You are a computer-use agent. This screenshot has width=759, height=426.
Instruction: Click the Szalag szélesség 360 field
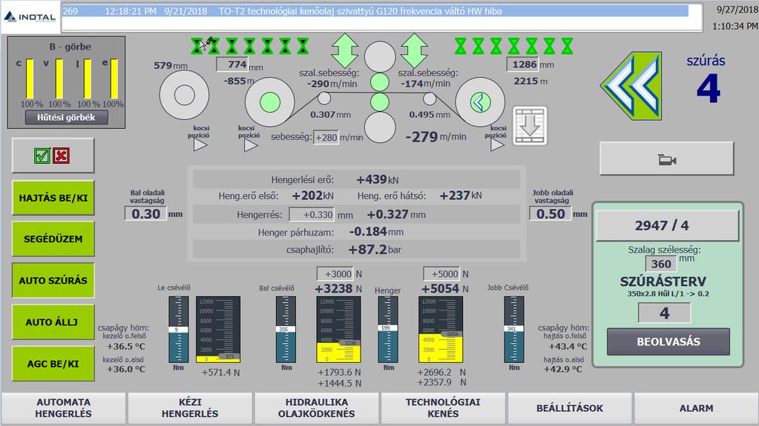click(661, 264)
